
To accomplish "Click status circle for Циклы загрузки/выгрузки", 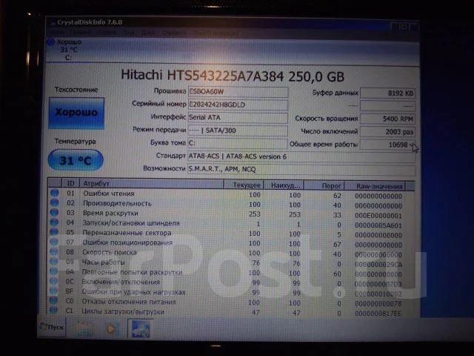I will point(54,310).
